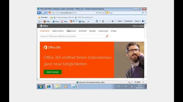Open SUPPORT navigation item
The height and width of the screenshot is (102, 183).
(x=83, y=31)
